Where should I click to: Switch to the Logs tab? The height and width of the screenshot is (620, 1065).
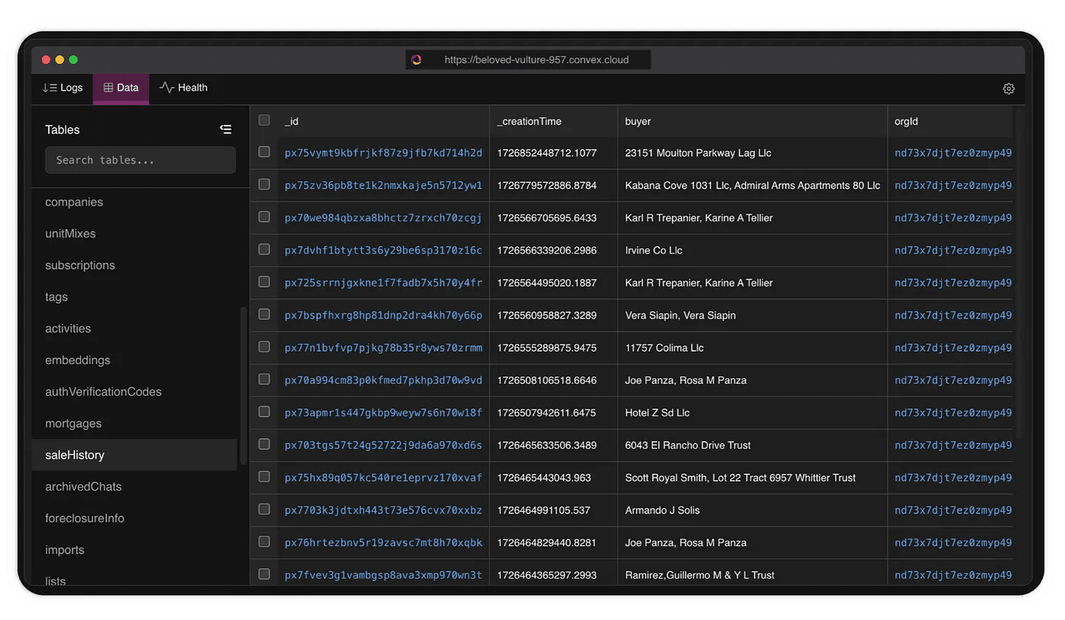[x=62, y=88]
